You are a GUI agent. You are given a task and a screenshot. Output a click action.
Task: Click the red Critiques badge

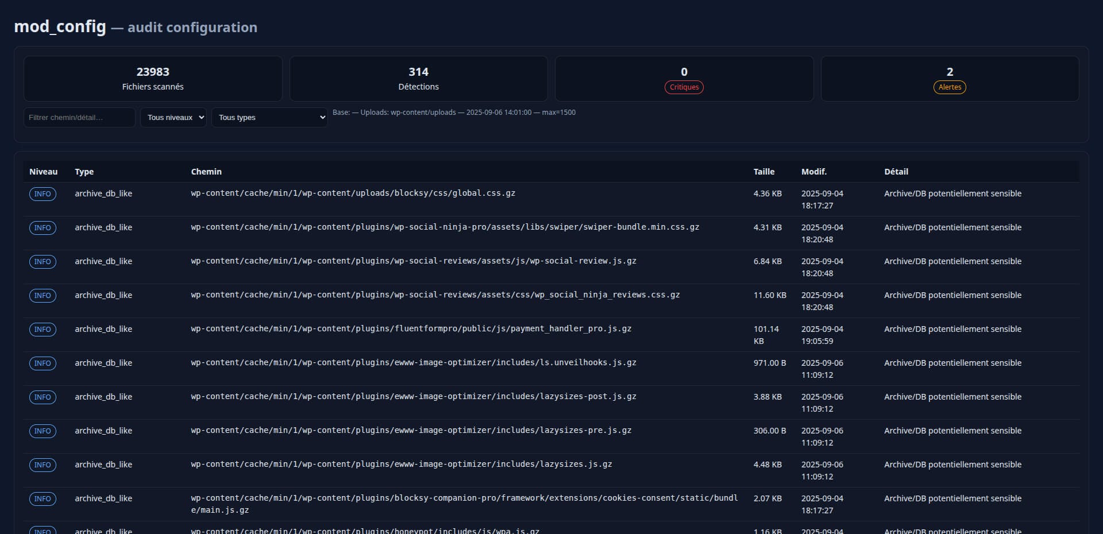click(x=684, y=87)
